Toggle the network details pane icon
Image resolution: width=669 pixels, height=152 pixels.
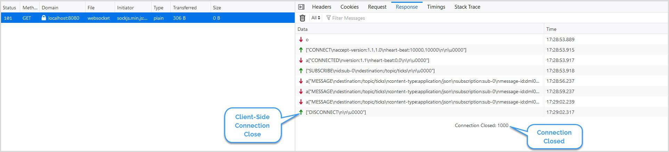[x=301, y=7]
